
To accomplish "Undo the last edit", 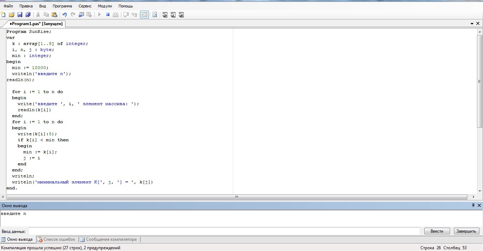I will click(x=64, y=15).
